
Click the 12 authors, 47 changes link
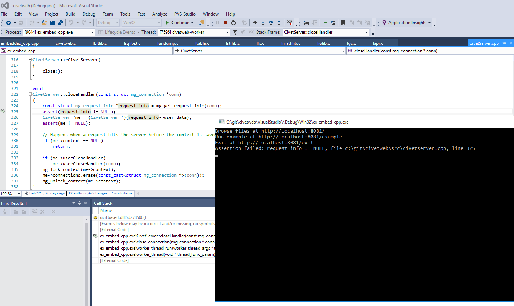[88, 193]
